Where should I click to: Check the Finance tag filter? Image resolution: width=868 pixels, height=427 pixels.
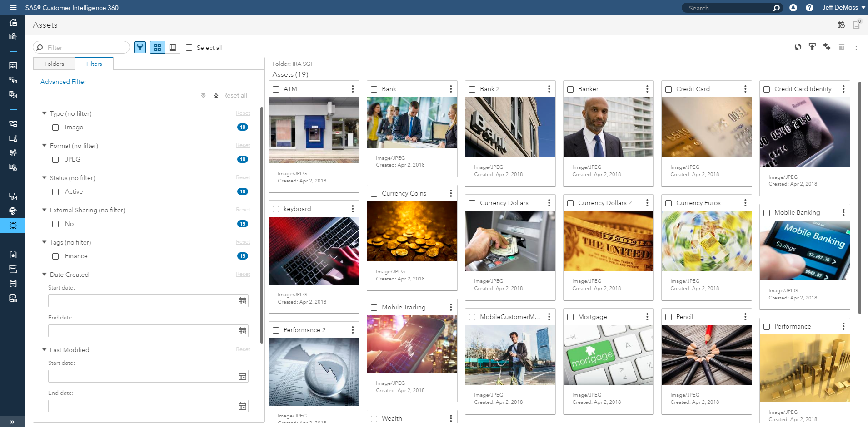(x=55, y=256)
